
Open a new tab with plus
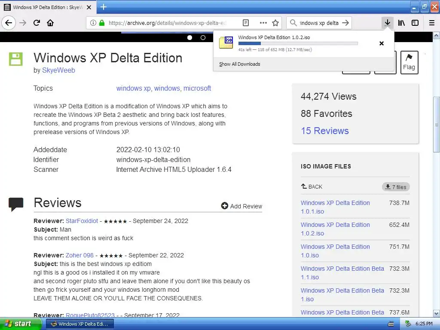pos(104,7)
